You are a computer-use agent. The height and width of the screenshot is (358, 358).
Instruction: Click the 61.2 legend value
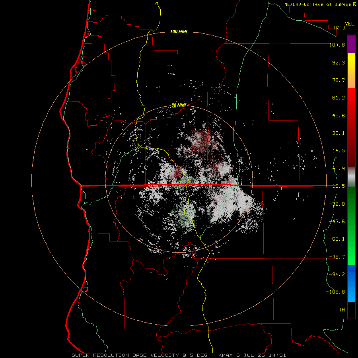pyautogui.click(x=339, y=98)
